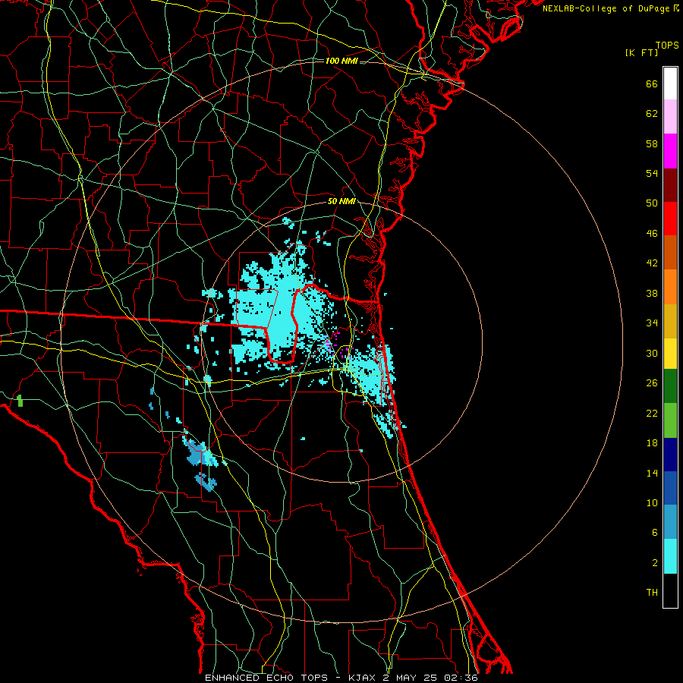Viewport: 683px width, 683px height.
Task: Click the "KJAX" station identifier
Action: (364, 678)
